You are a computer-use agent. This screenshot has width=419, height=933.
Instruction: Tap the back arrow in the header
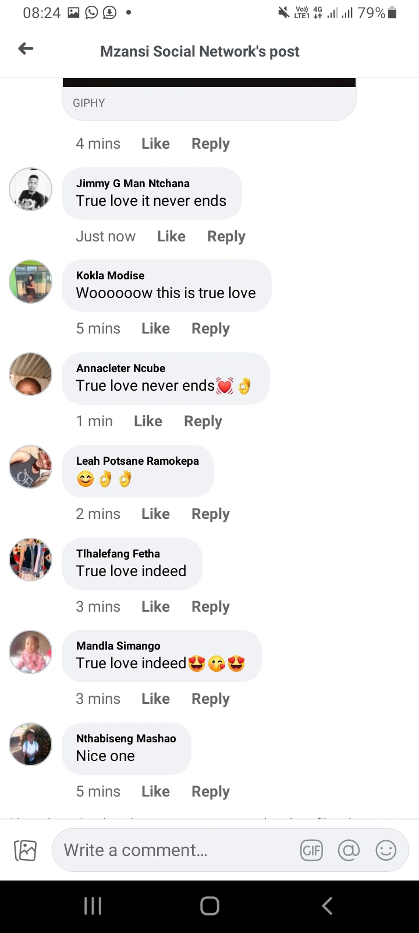[26, 49]
